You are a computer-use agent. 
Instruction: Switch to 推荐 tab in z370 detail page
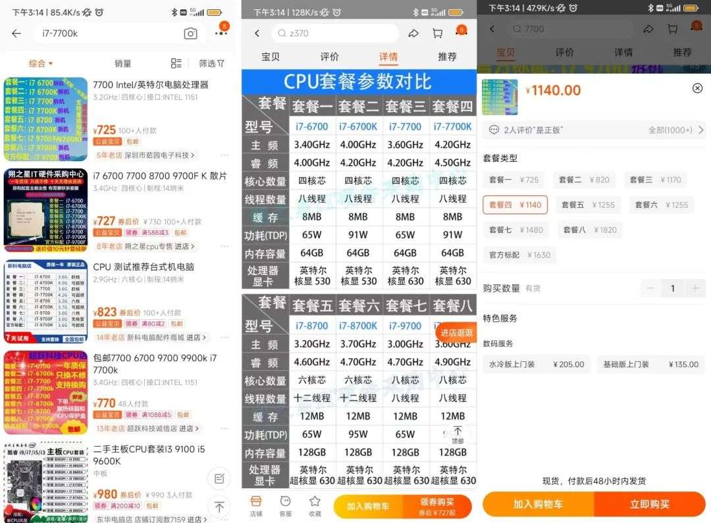click(x=447, y=57)
